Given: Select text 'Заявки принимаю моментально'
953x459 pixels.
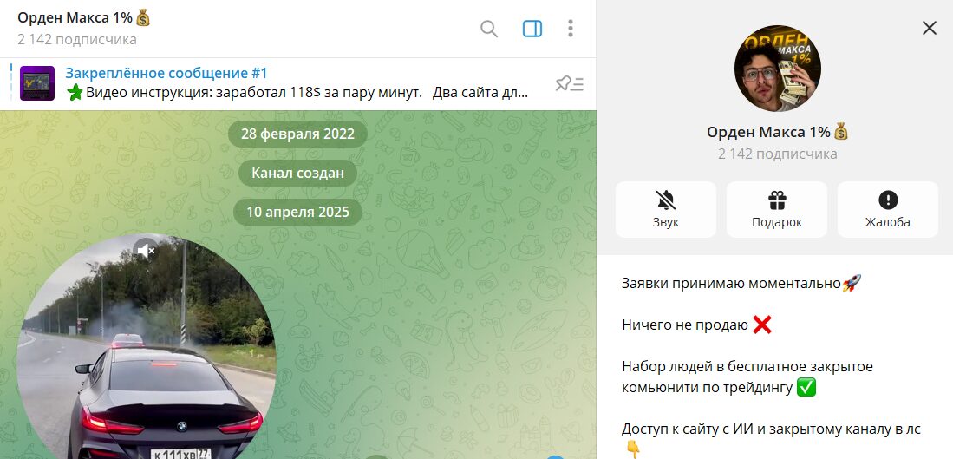Looking at the screenshot, I should pyautogui.click(x=730, y=283).
